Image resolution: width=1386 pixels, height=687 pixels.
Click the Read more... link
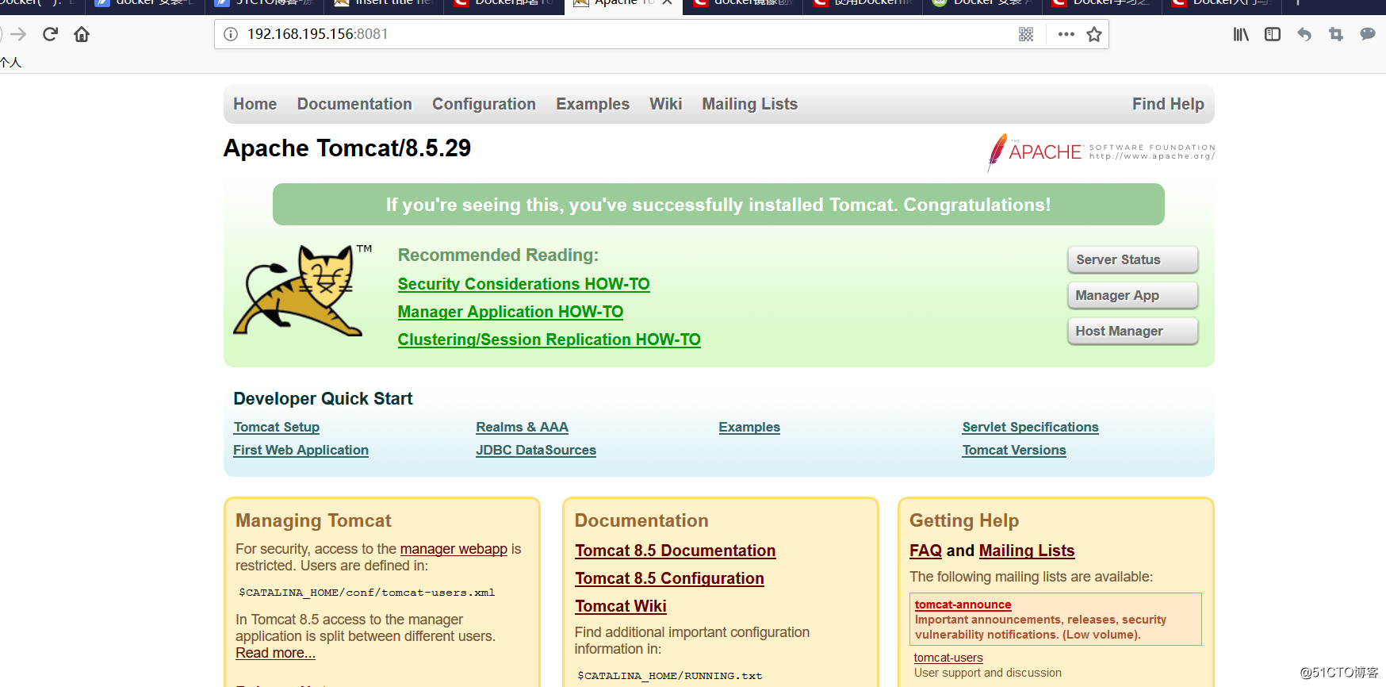tap(275, 653)
